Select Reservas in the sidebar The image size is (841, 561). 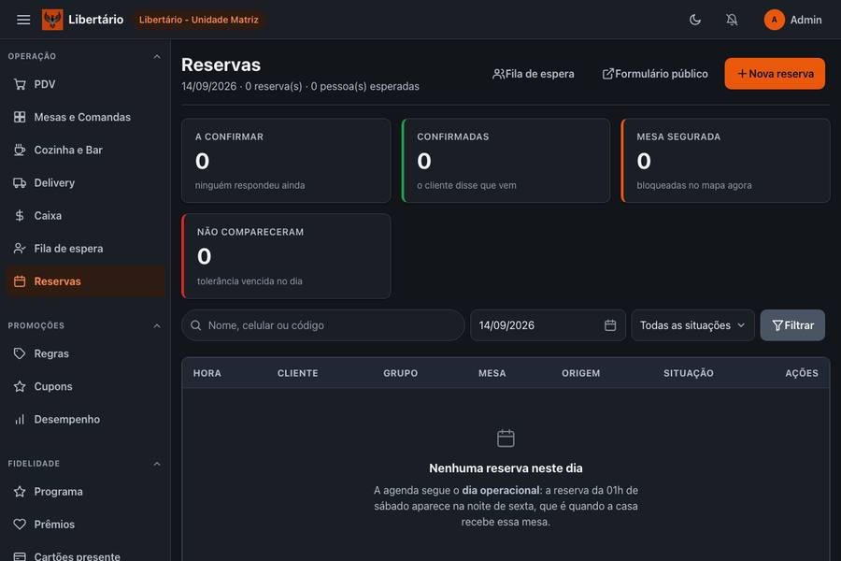pyautogui.click(x=85, y=281)
